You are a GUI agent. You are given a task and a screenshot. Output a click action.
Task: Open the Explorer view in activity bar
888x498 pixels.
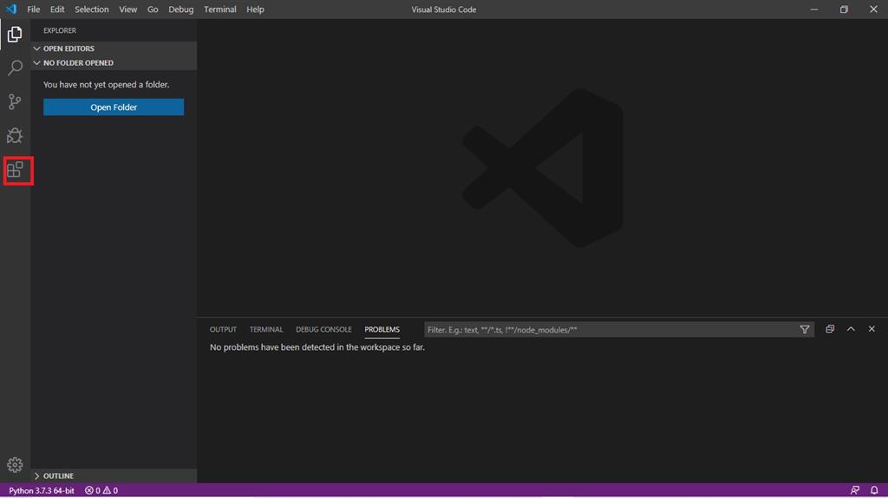(x=15, y=35)
